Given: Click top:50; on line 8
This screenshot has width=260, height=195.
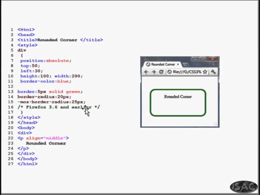Looking at the screenshot, I should (30, 66).
